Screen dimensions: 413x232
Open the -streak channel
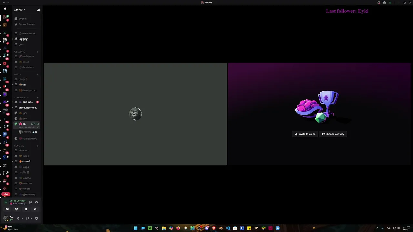click(26, 161)
